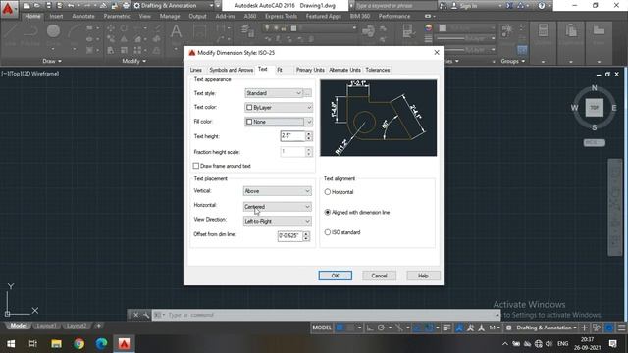Screen dimensions: 628x353
Task: Click the Cancel button in the dialog
Action: click(379, 276)
